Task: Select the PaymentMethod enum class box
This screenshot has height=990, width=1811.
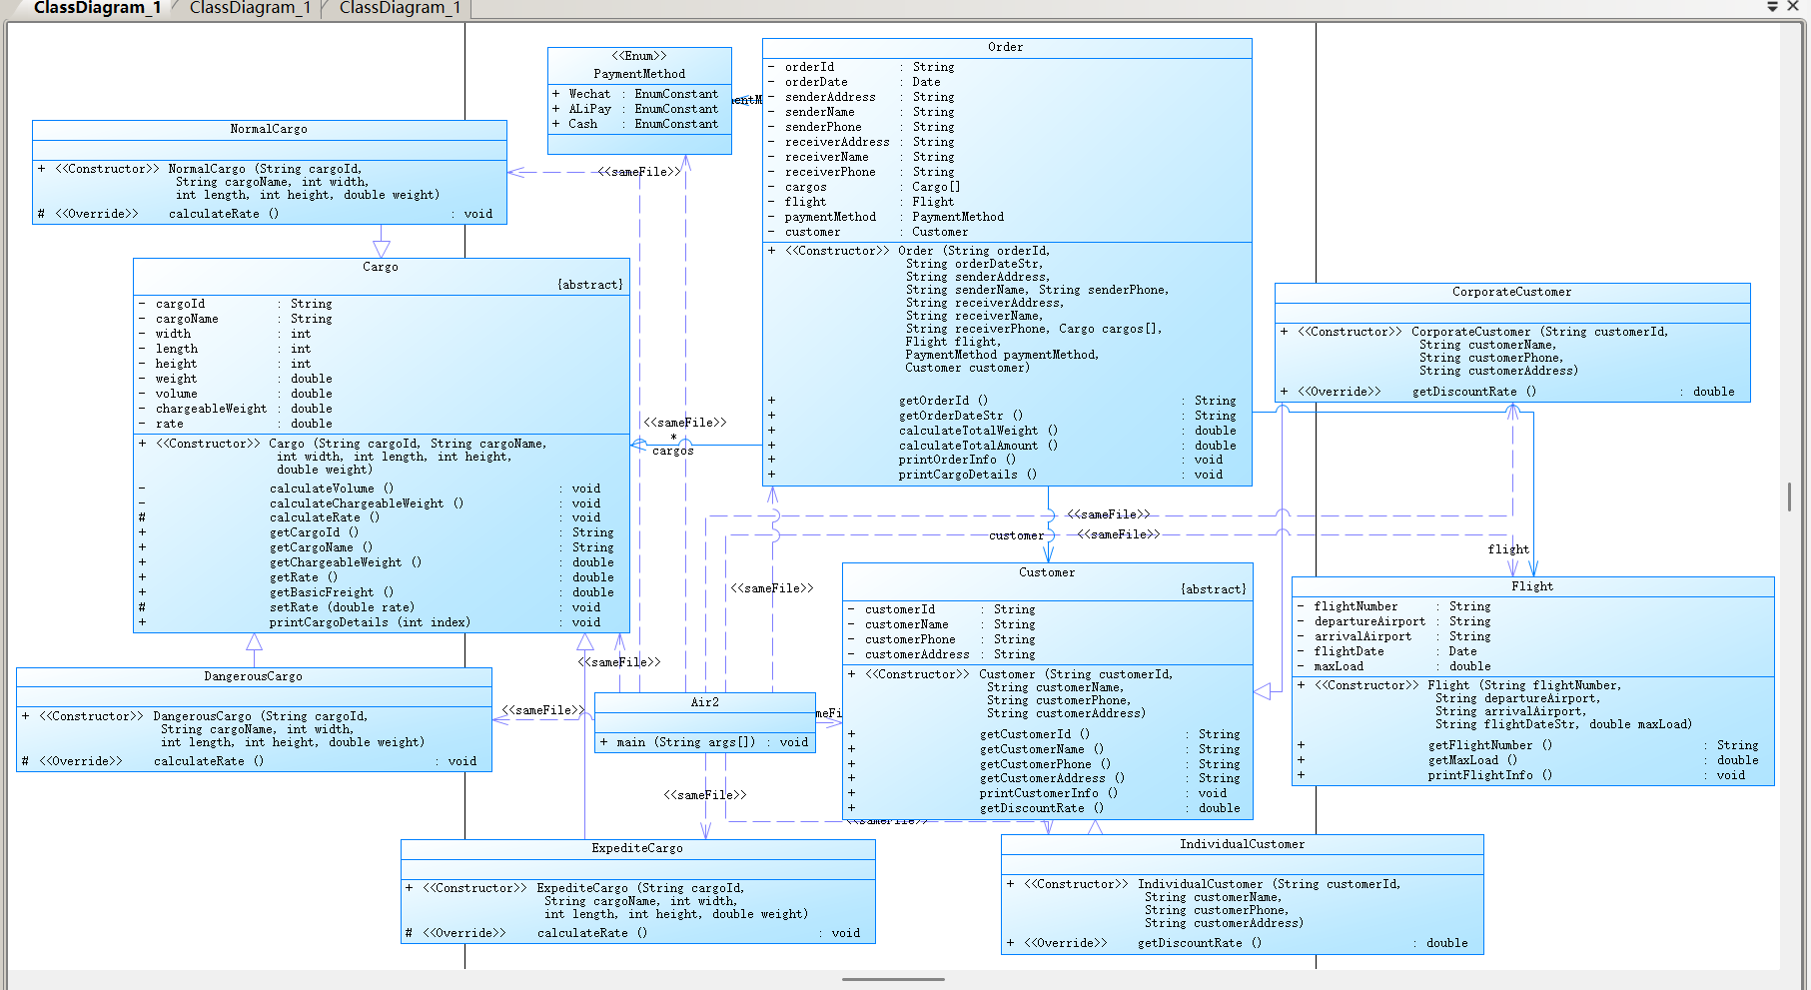Action: coord(639,100)
